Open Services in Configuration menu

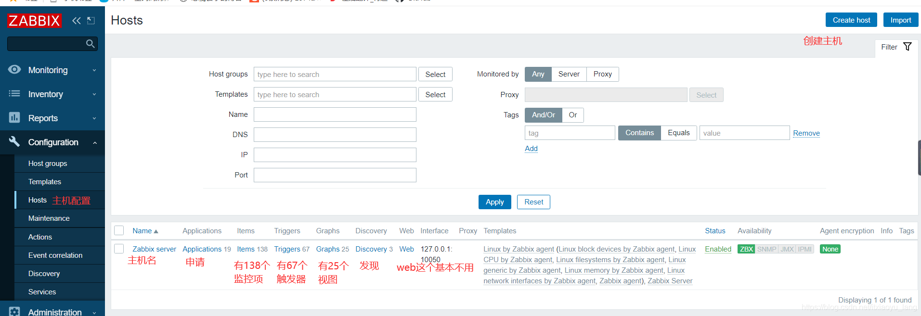pyautogui.click(x=60, y=292)
